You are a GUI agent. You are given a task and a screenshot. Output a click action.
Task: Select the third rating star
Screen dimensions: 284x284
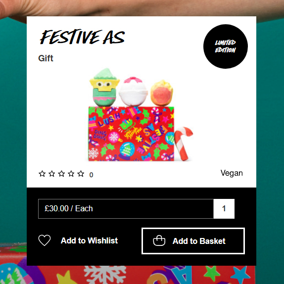[61, 174]
